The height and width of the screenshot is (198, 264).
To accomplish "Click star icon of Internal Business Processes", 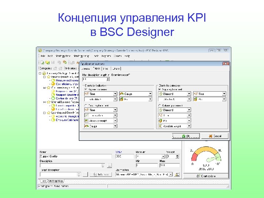I will (49, 102).
